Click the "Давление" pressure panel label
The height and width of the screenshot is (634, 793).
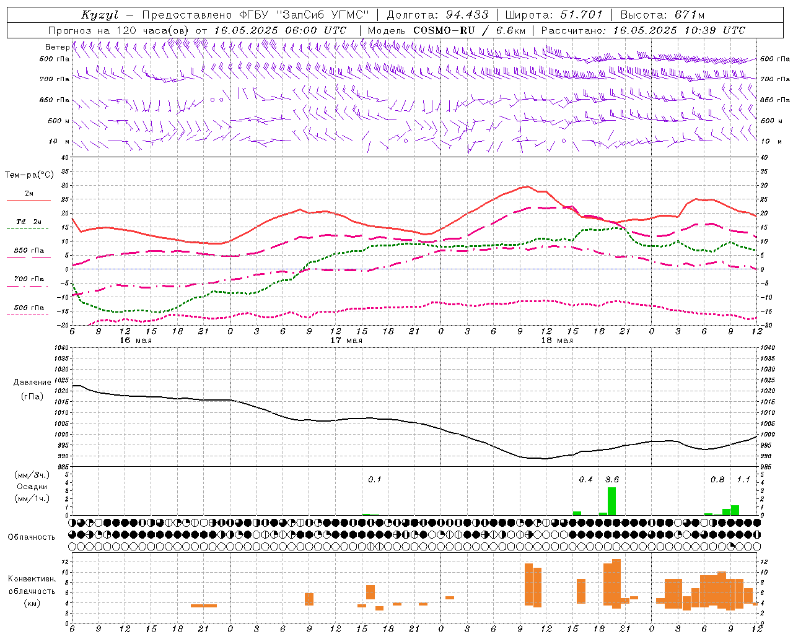point(32,382)
